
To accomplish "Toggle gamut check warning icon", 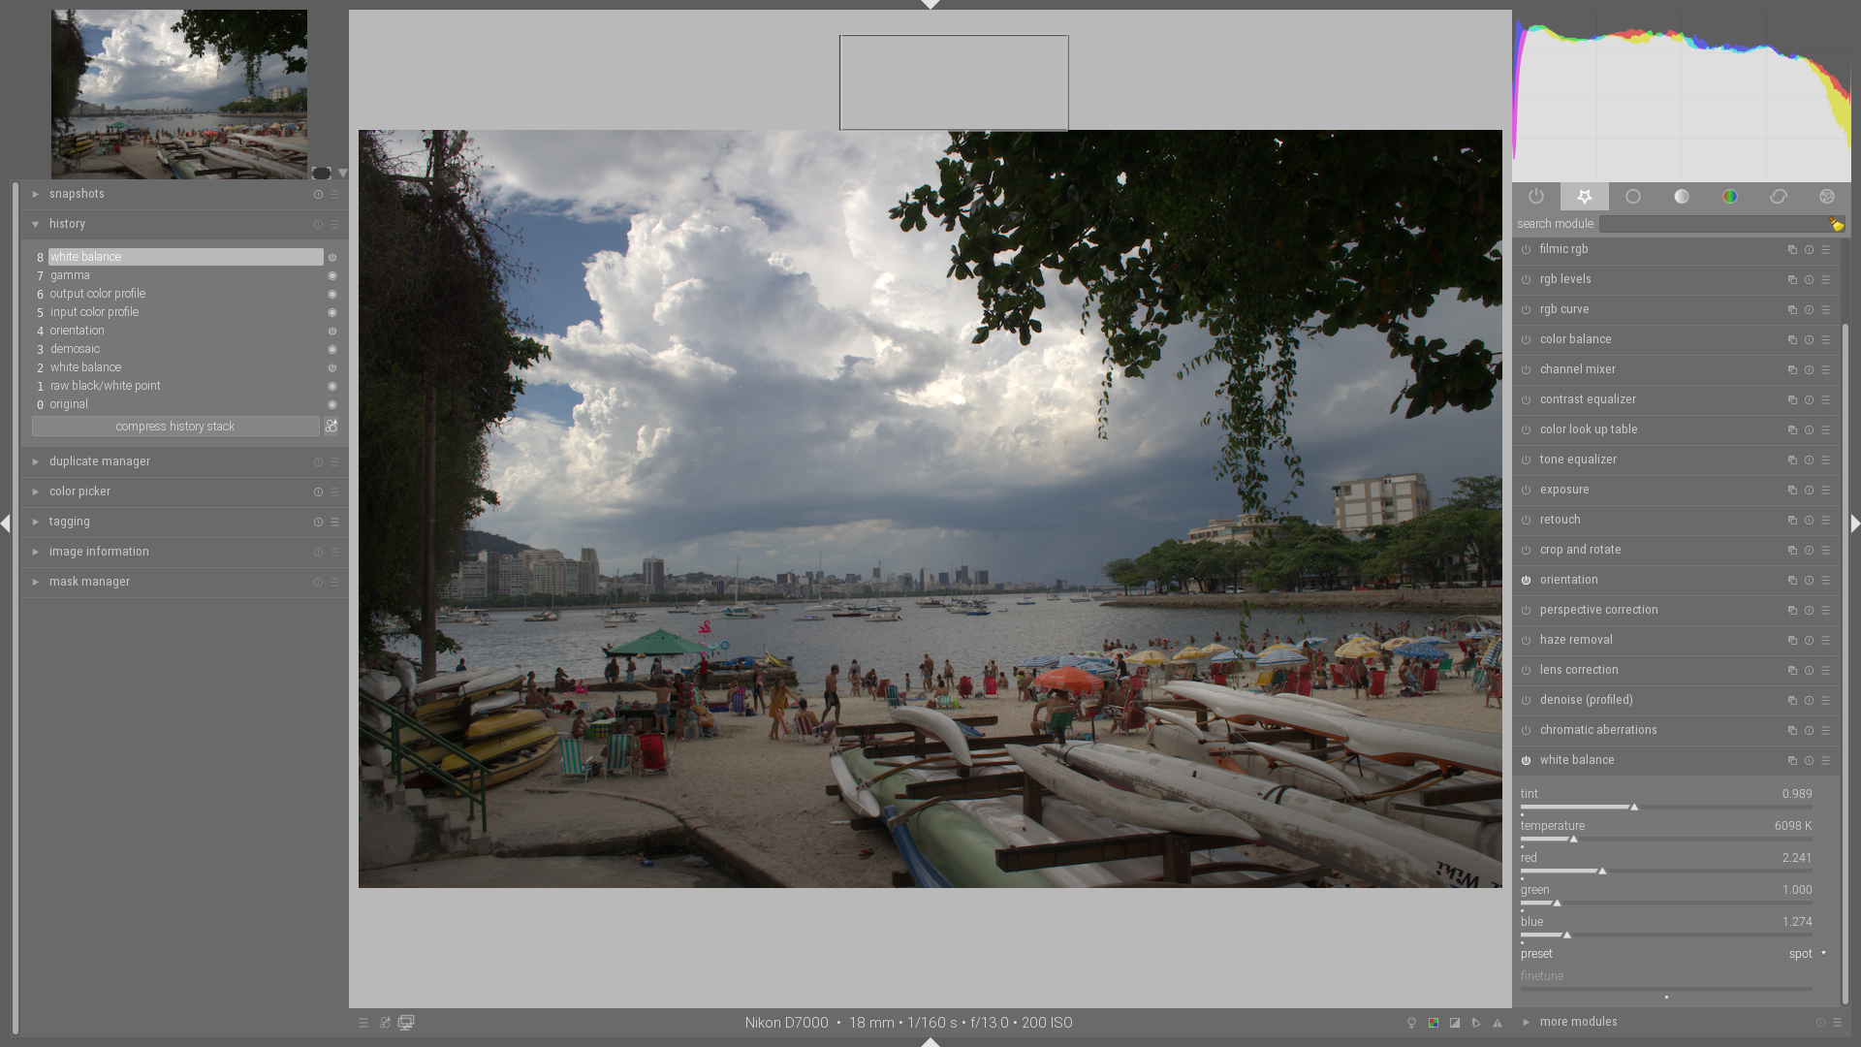I will [1498, 1023].
